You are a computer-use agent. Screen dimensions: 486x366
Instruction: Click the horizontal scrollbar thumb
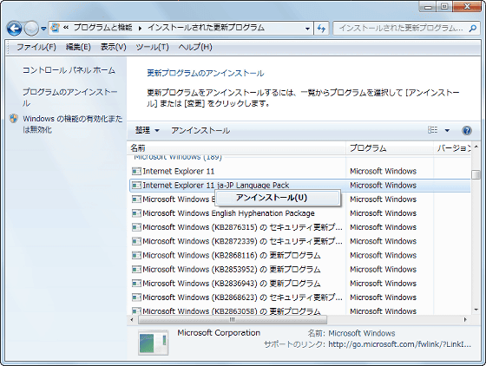tap(233, 320)
